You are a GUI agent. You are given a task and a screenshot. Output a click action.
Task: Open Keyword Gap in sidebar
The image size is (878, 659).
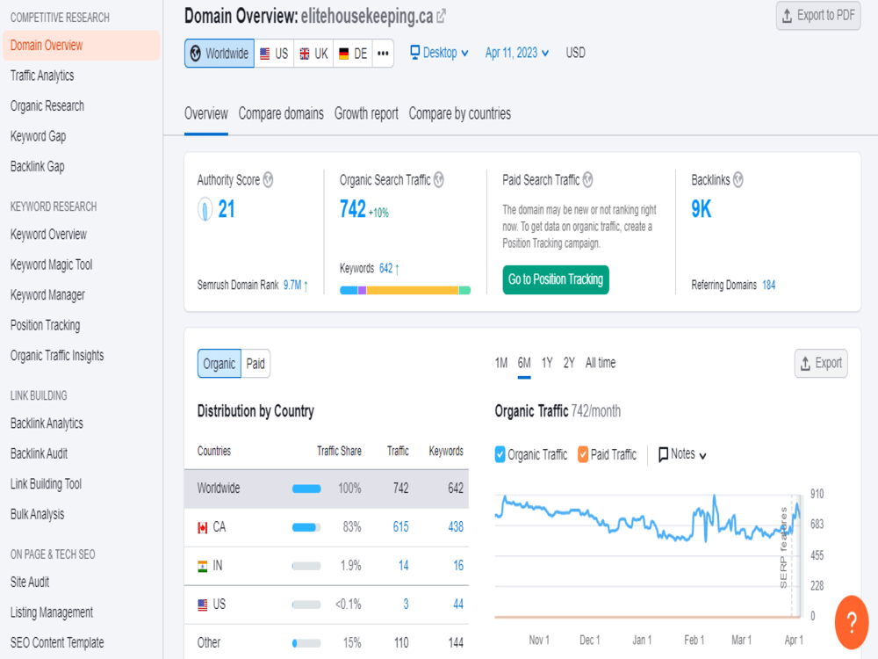coord(38,136)
